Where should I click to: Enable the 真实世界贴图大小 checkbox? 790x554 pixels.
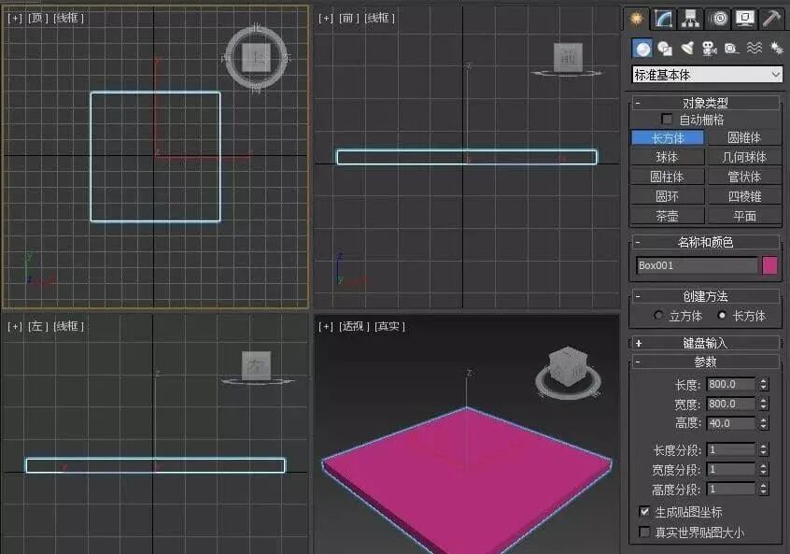[644, 532]
